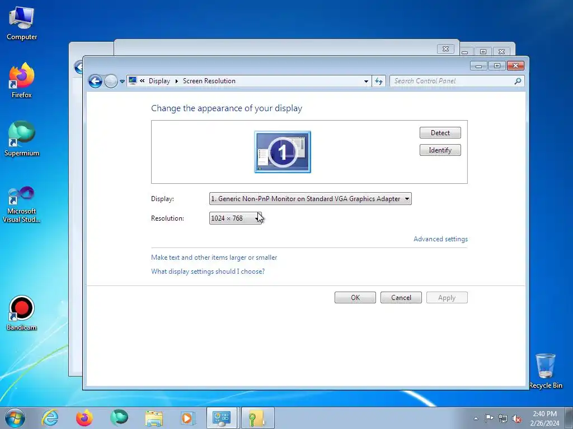Screen dimensions: 573x429
Task: Close the Screen Resolution window
Action: tap(515, 66)
